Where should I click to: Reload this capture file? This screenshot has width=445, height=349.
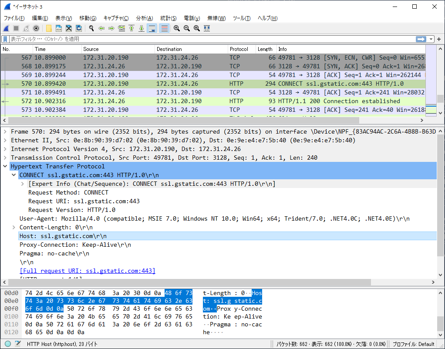[79, 28]
